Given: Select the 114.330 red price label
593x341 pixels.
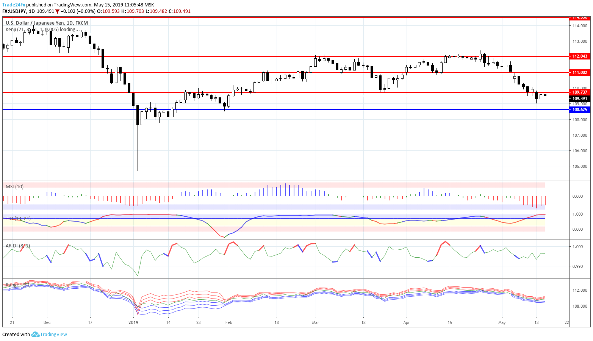Looking at the screenshot, I should (580, 17).
